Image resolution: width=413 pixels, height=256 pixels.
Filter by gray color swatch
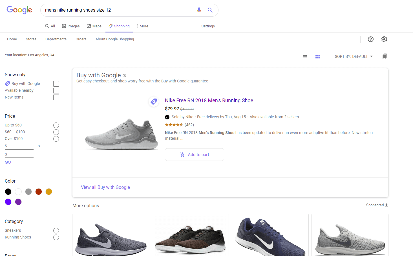click(x=28, y=192)
